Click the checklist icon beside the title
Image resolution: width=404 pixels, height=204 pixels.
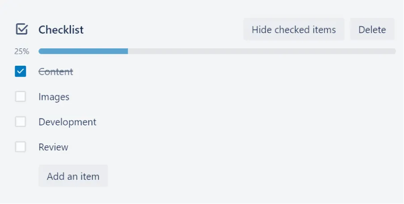click(21, 30)
